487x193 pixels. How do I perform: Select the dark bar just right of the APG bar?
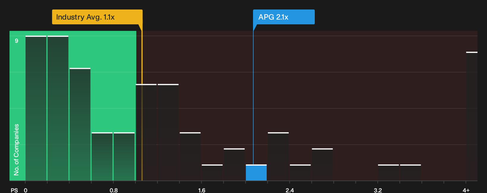point(278,156)
